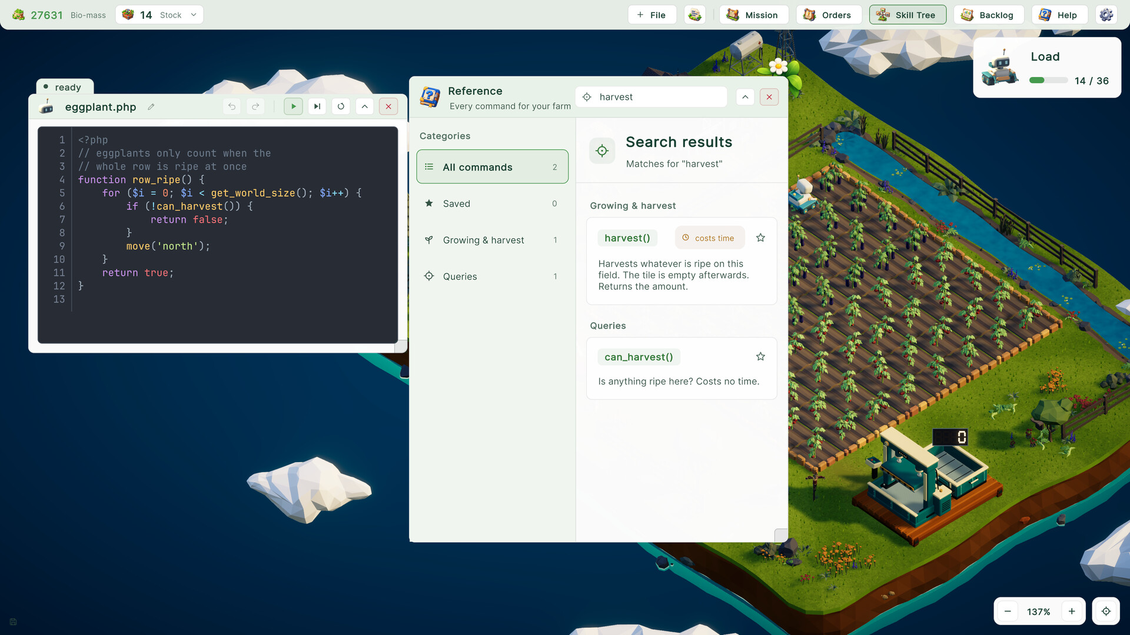This screenshot has height=635, width=1130.
Task: Collapse the Reference panel
Action: click(745, 97)
